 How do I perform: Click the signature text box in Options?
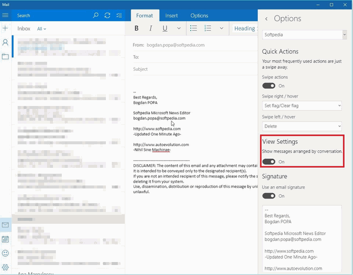pyautogui.click(x=302, y=239)
